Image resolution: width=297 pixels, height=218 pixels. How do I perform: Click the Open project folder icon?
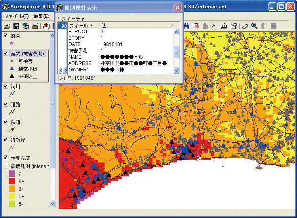coord(7,26)
